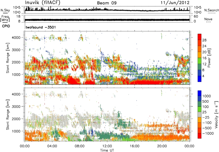
Task: Click "4000" tick on the power panel axis
Action: [16, 38]
